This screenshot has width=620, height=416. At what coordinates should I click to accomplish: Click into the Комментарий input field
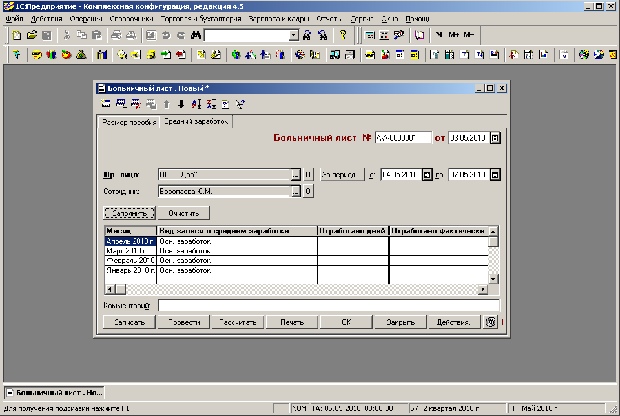[329, 306]
